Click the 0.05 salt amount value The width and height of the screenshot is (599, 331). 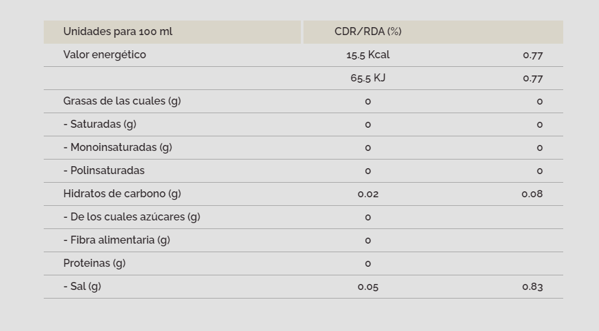[x=368, y=287]
